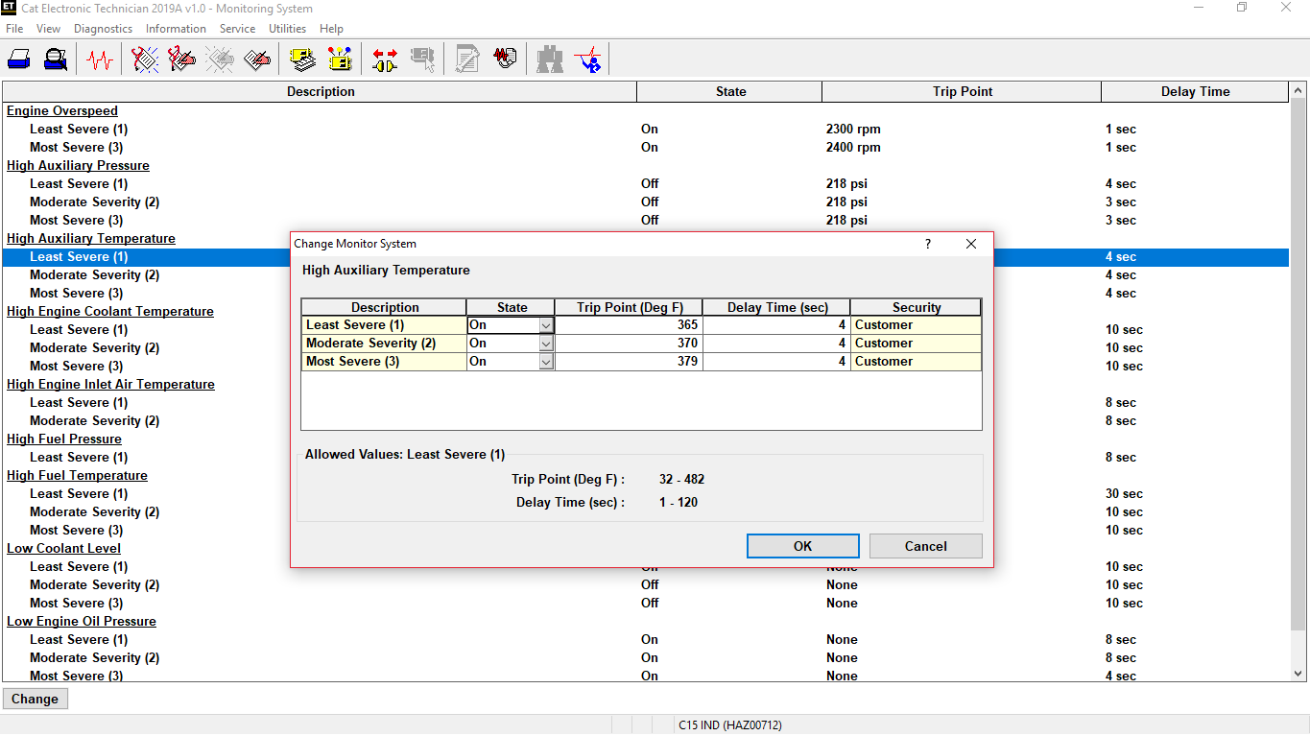Click the Trip Point value 365 field
Viewport: 1310px width, 736px height.
click(x=629, y=324)
